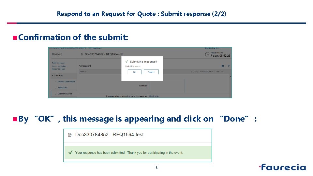Open the Event Messages link
The image size is (313, 176).
[x=58, y=63]
